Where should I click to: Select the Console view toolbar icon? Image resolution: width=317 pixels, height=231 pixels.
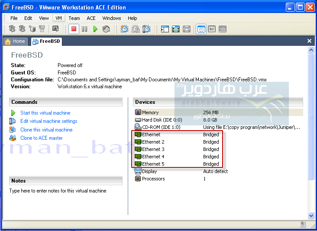click(223, 29)
